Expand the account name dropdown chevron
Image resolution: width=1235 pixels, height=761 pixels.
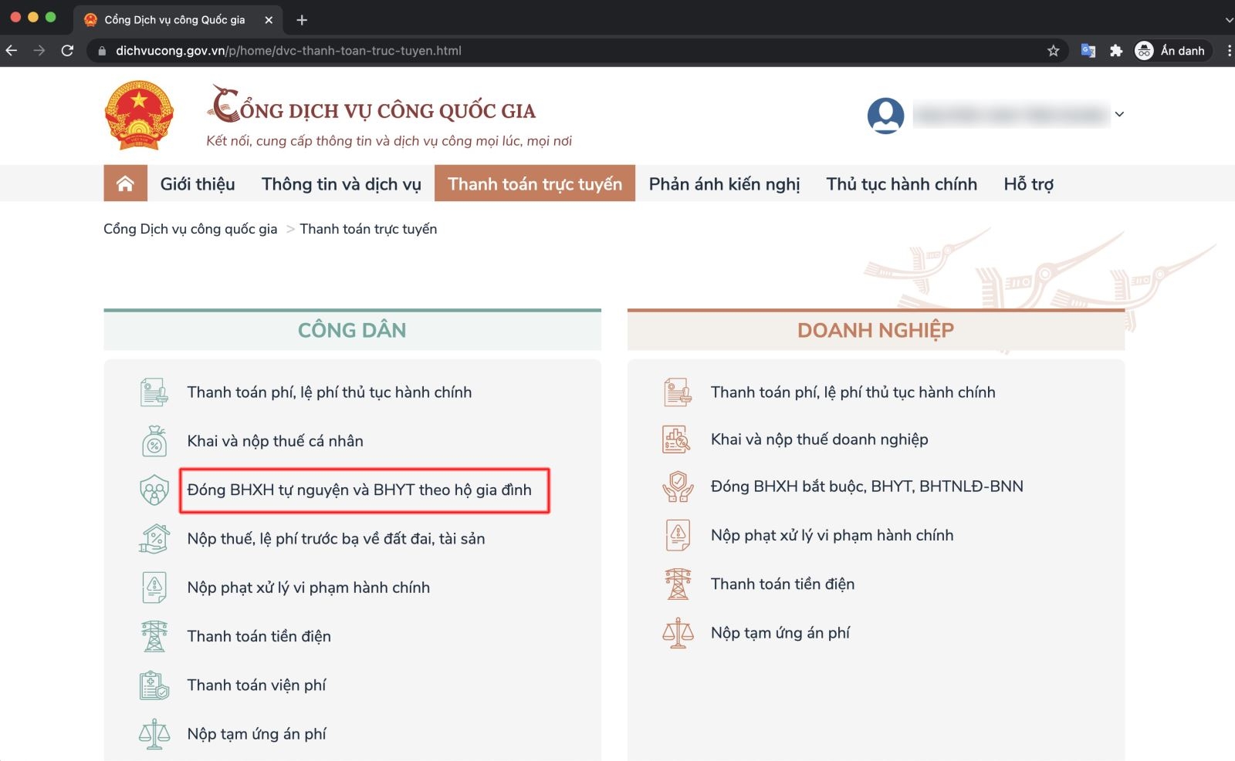(1118, 114)
